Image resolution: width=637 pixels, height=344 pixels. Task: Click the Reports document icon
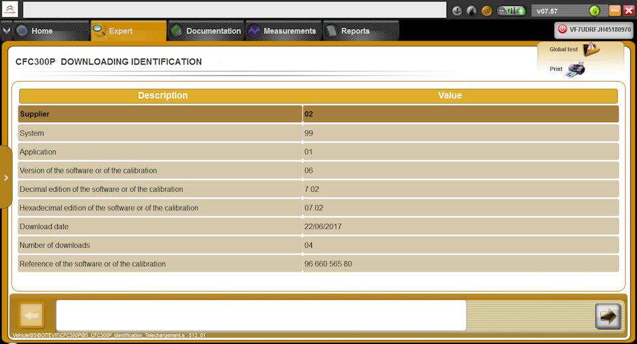[332, 31]
